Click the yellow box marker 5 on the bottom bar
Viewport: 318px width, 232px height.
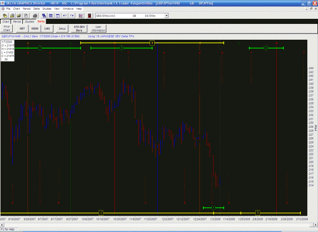[257, 213]
